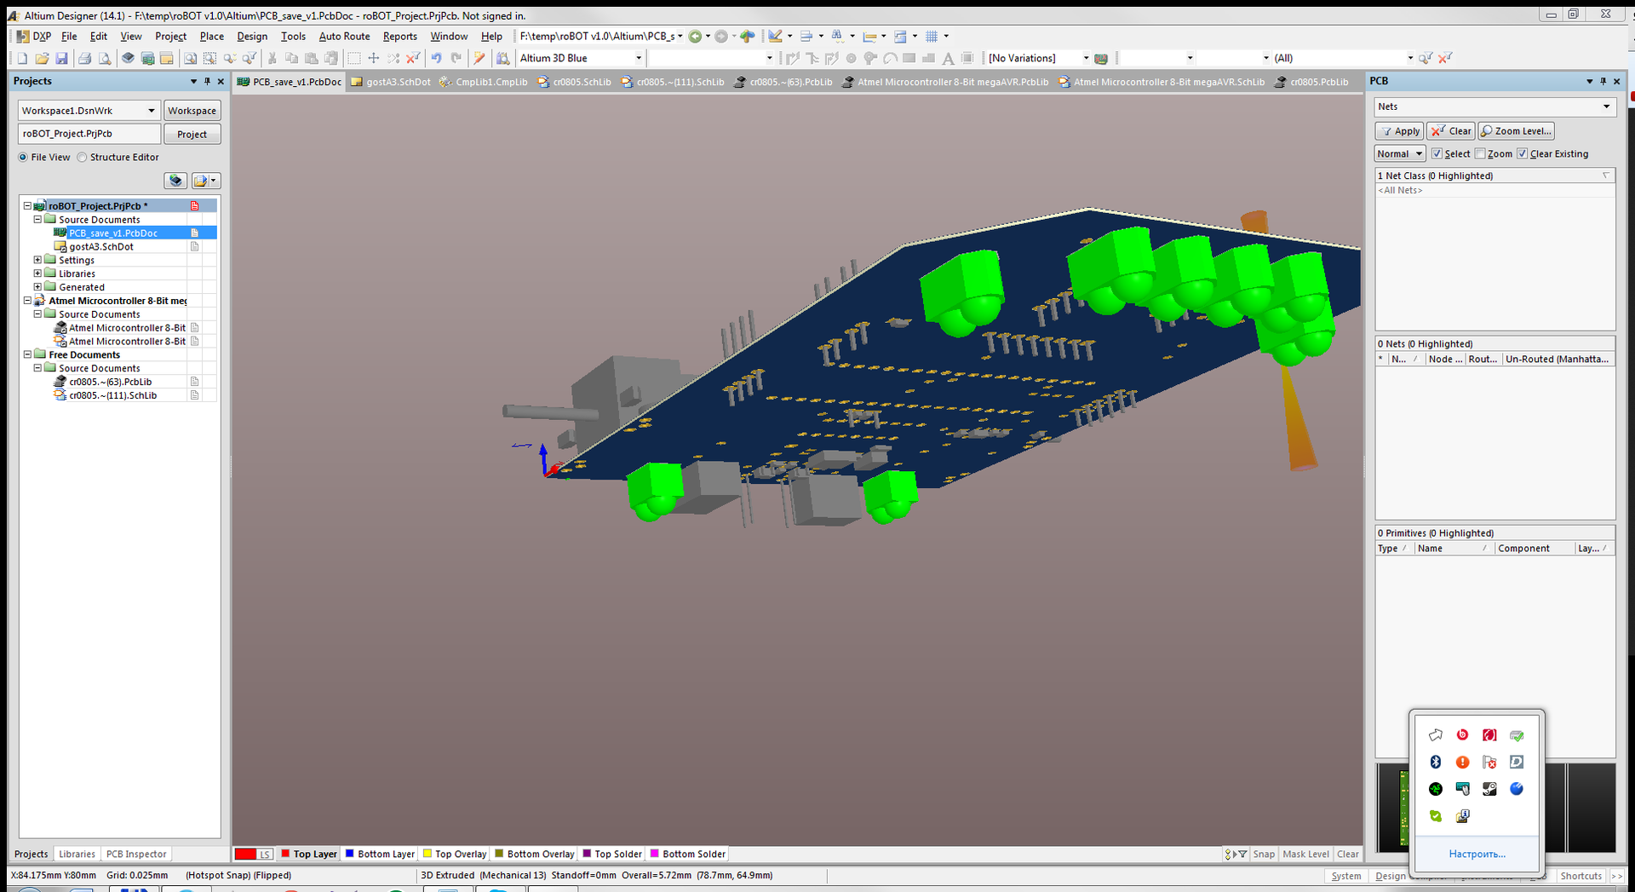The image size is (1635, 892).
Task: Click the Steam icon in system tray popup
Action: coord(1489,789)
